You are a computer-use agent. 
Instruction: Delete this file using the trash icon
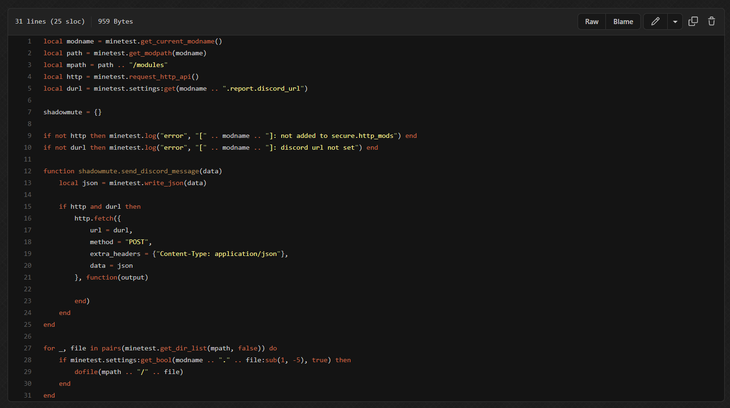tap(712, 22)
